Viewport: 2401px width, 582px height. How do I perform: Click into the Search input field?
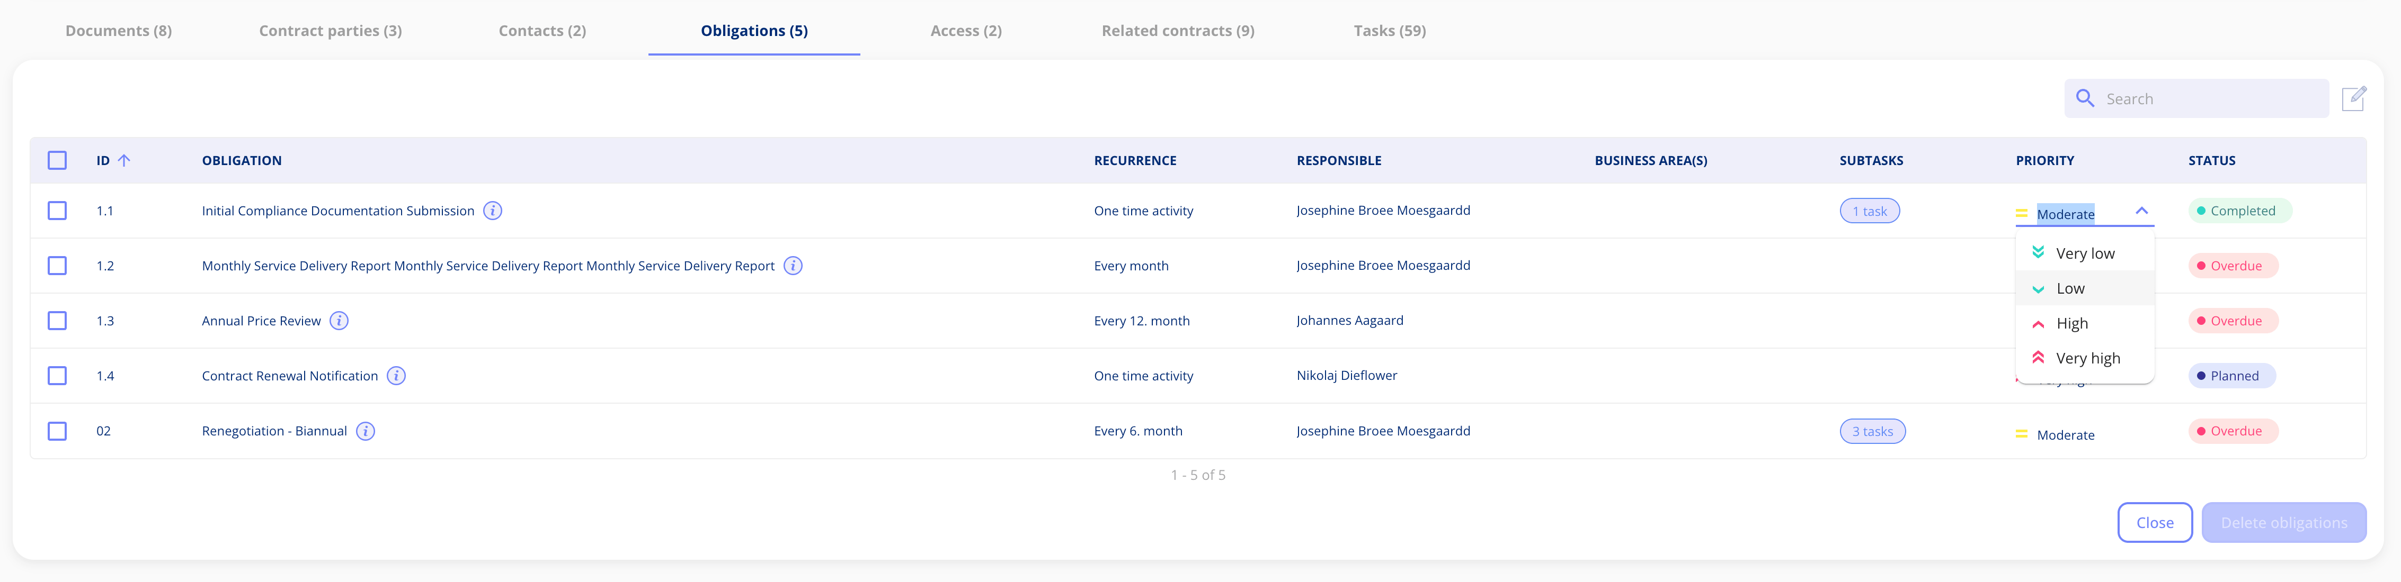click(2209, 99)
